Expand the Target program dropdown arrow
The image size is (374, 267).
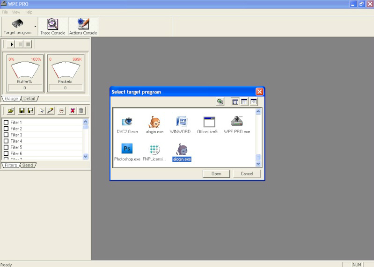[35, 27]
